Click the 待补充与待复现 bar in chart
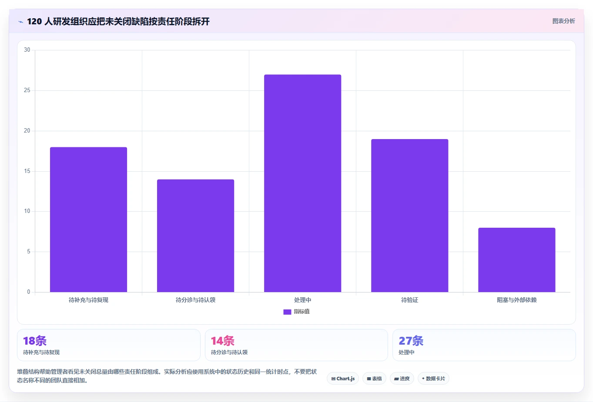The width and height of the screenshot is (593, 402). pos(88,219)
